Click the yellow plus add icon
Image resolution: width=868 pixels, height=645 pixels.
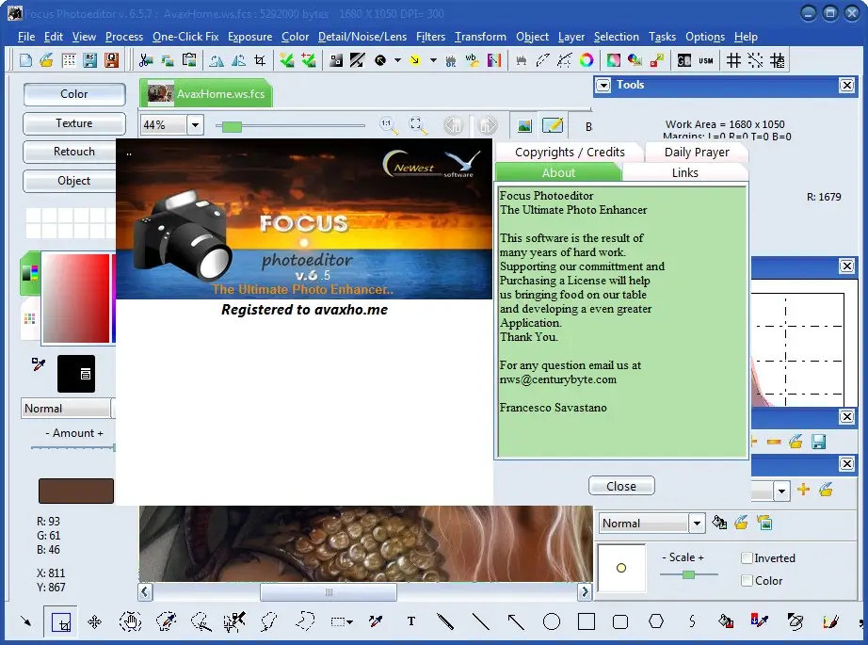coord(803,489)
